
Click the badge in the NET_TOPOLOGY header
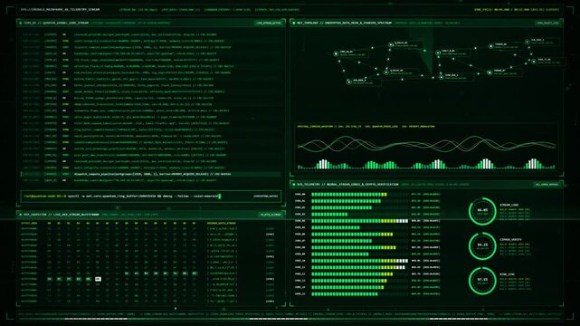547,23
